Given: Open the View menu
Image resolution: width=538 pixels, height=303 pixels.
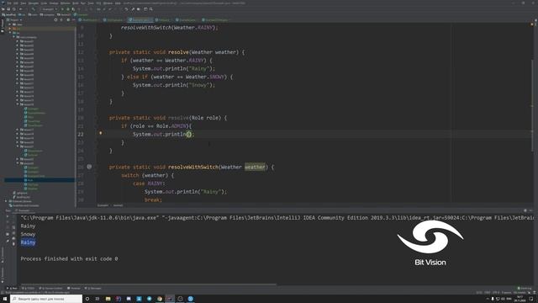Looking at the screenshot, I should tap(24, 3).
